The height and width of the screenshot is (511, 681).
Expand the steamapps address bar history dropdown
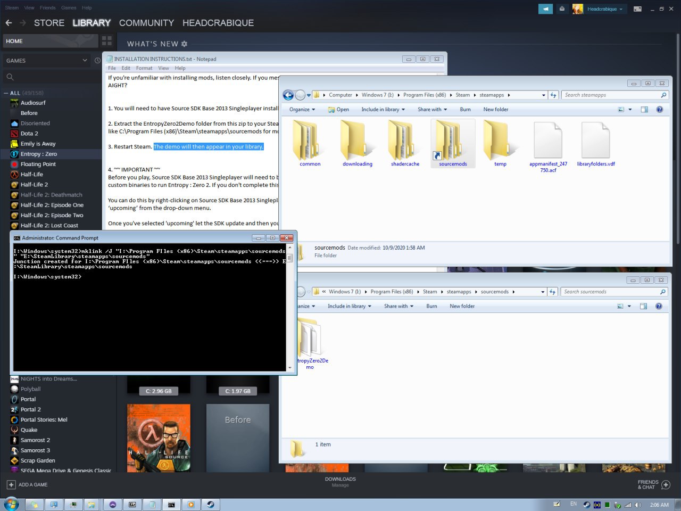coord(543,95)
